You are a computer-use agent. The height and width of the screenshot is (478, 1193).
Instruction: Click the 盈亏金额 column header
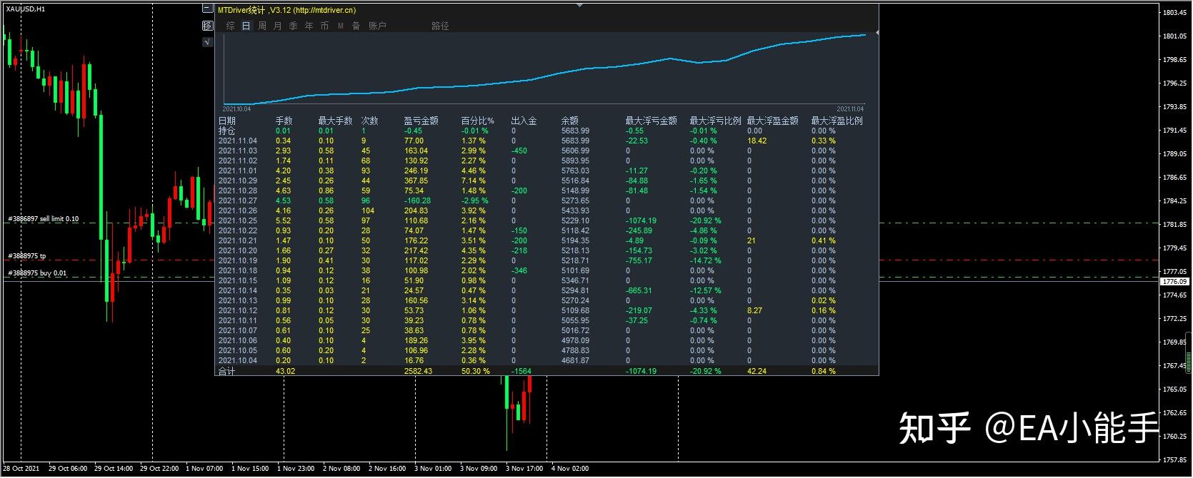point(421,121)
